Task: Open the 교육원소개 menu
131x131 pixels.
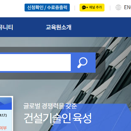Action: (59, 27)
